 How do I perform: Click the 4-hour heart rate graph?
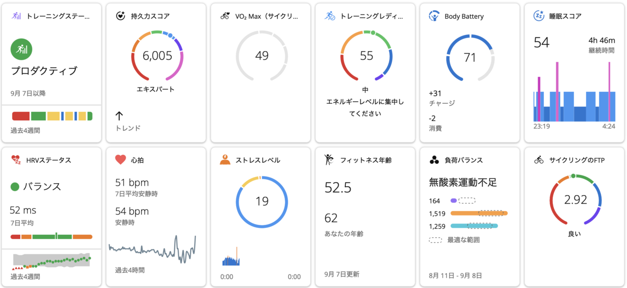point(152,249)
